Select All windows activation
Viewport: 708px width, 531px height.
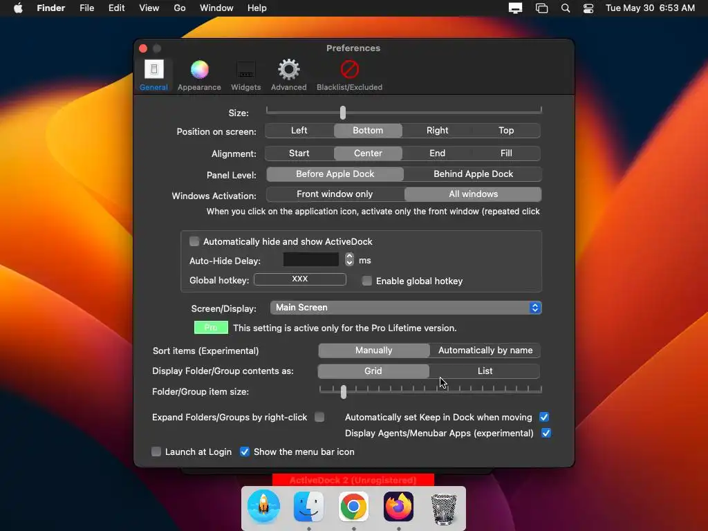473,194
